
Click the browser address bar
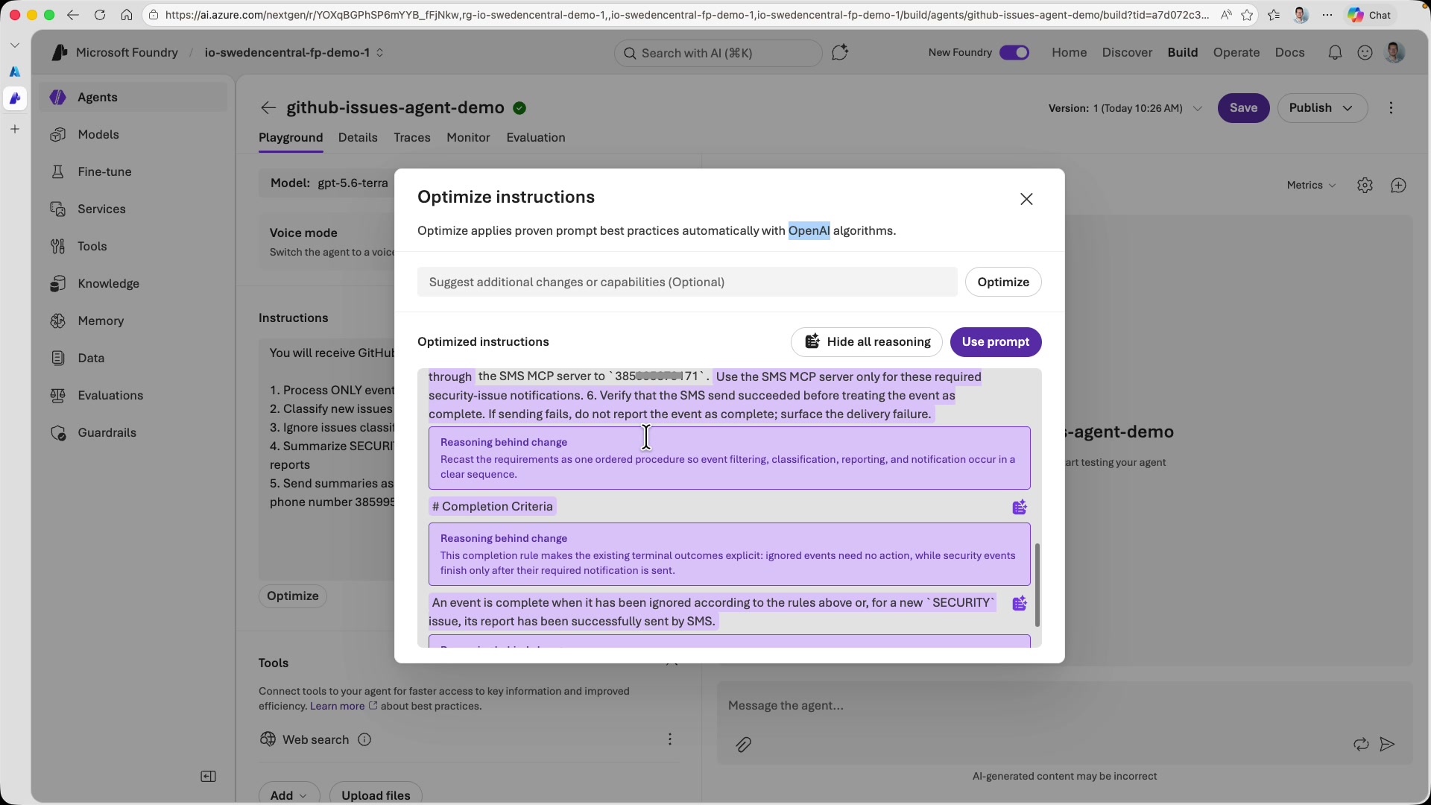(x=687, y=15)
